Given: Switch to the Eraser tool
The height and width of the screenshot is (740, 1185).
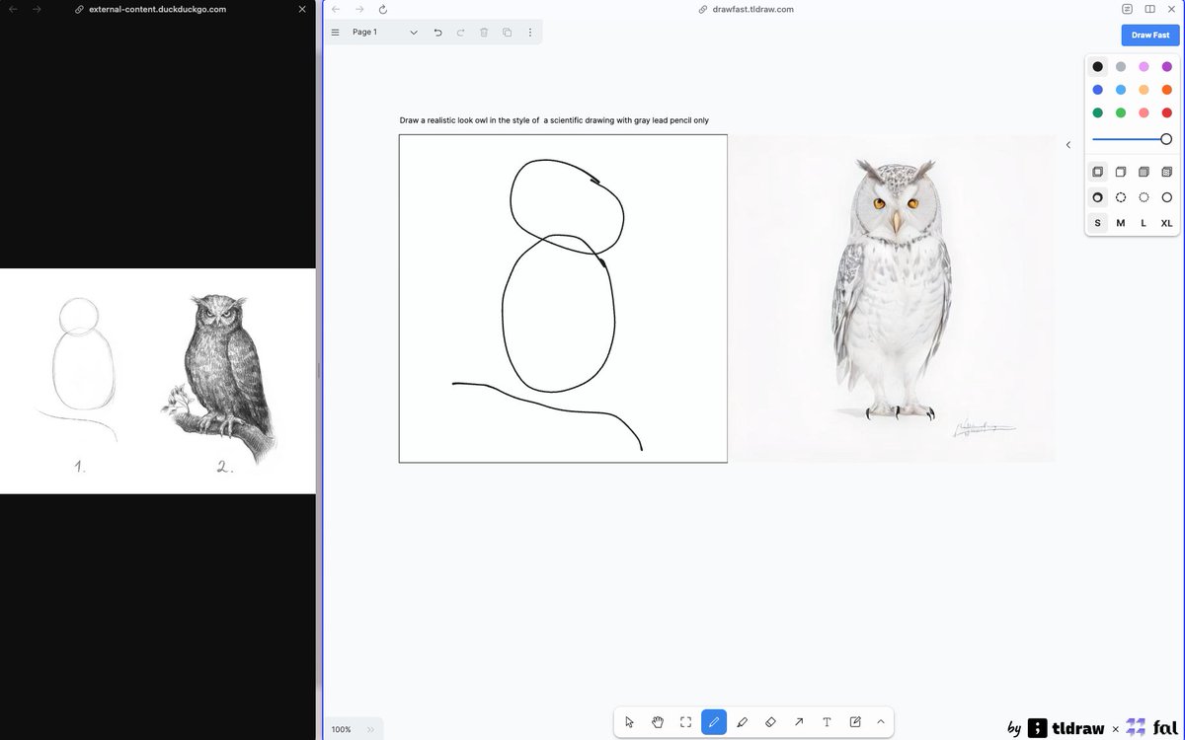Looking at the screenshot, I should (771, 722).
